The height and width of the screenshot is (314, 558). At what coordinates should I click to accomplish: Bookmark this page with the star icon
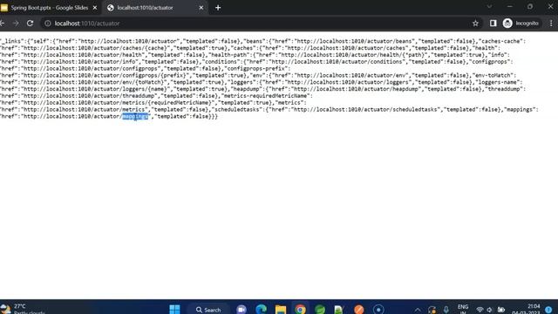tap(475, 24)
